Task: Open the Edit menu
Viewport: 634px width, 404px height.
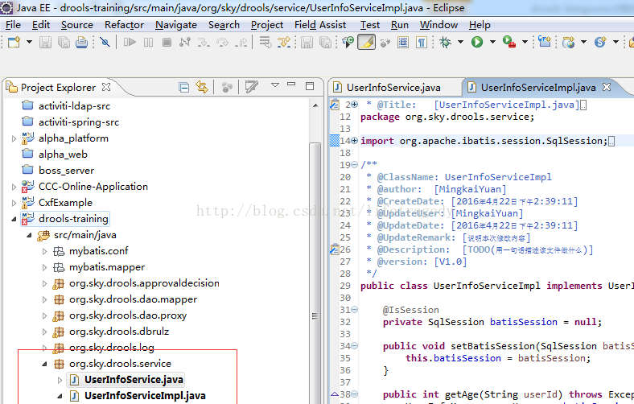Action: [41, 25]
